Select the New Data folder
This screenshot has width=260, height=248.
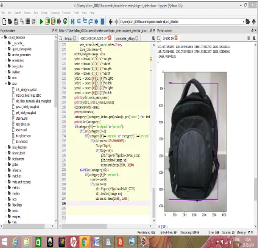(17, 205)
